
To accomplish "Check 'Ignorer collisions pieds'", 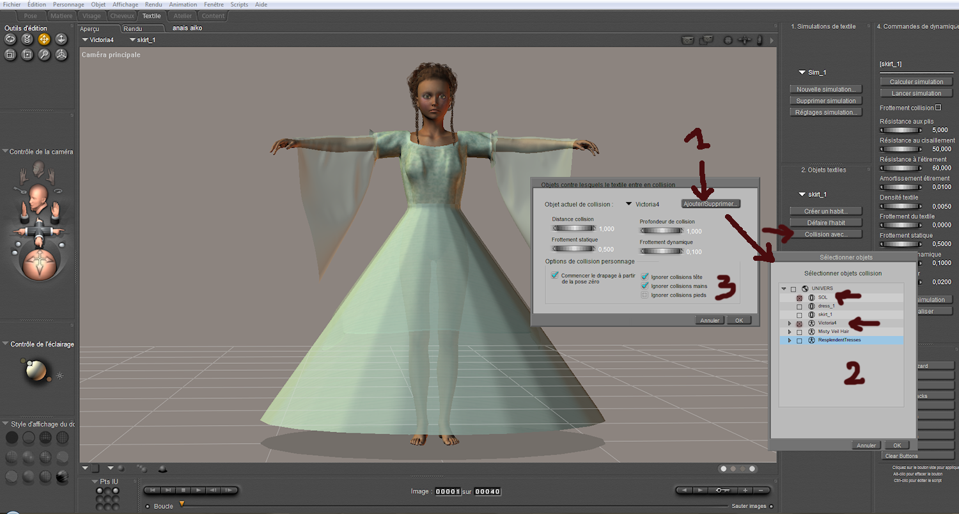I will [x=645, y=295].
